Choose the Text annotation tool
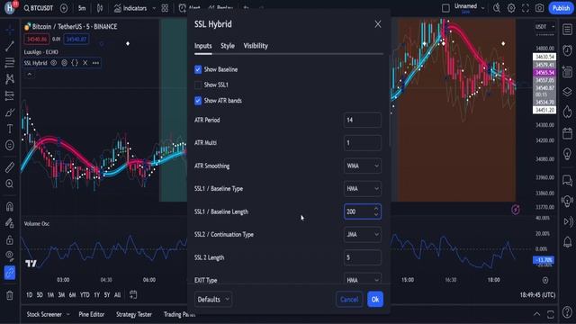The height and width of the screenshot is (324, 576). (10, 129)
